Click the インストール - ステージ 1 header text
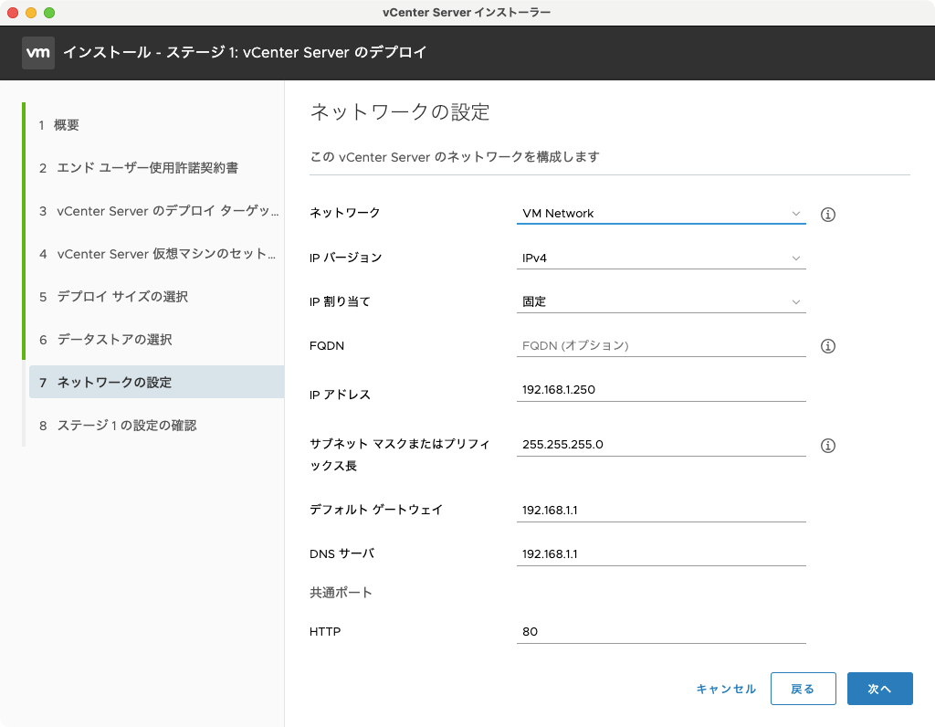 (245, 52)
